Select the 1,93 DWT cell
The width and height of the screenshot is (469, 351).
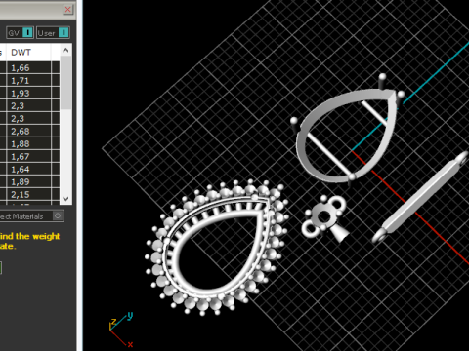tap(28, 94)
